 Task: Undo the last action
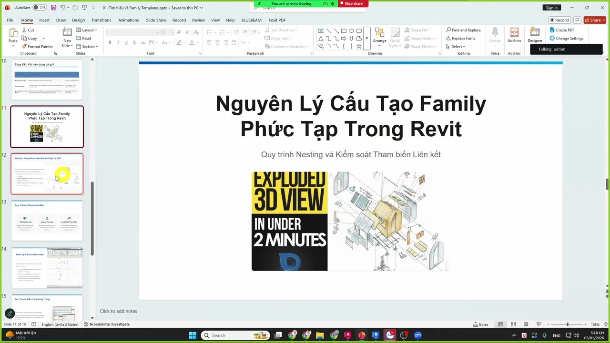(x=62, y=8)
